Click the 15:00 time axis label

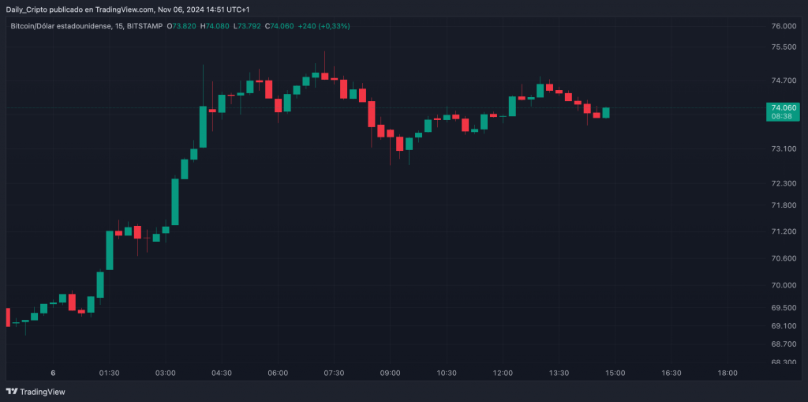tap(615, 373)
